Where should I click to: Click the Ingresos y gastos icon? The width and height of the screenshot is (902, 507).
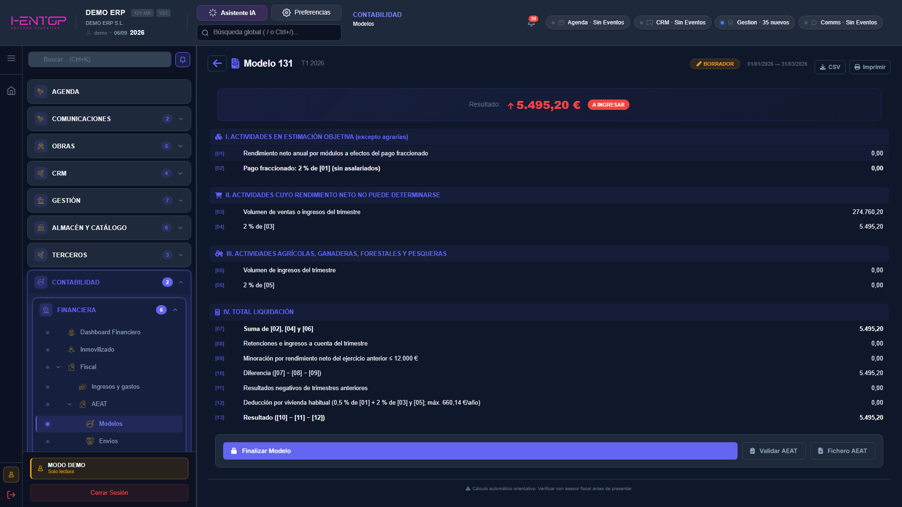click(x=83, y=387)
